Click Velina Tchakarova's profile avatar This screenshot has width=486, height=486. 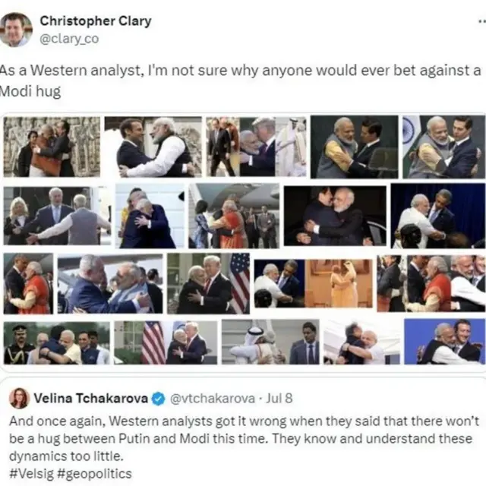pos(20,398)
